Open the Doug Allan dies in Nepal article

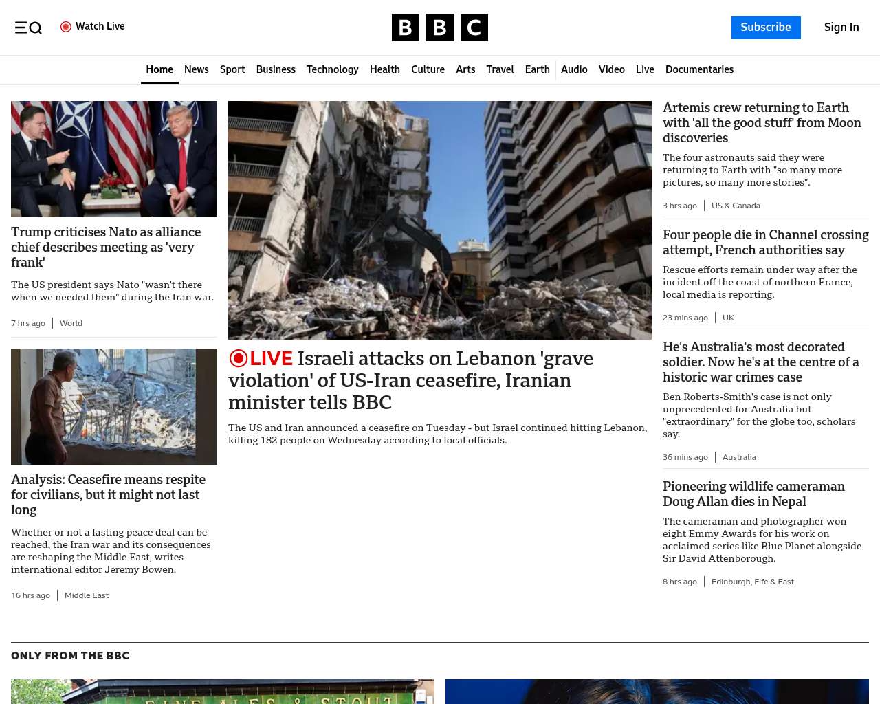tap(753, 494)
